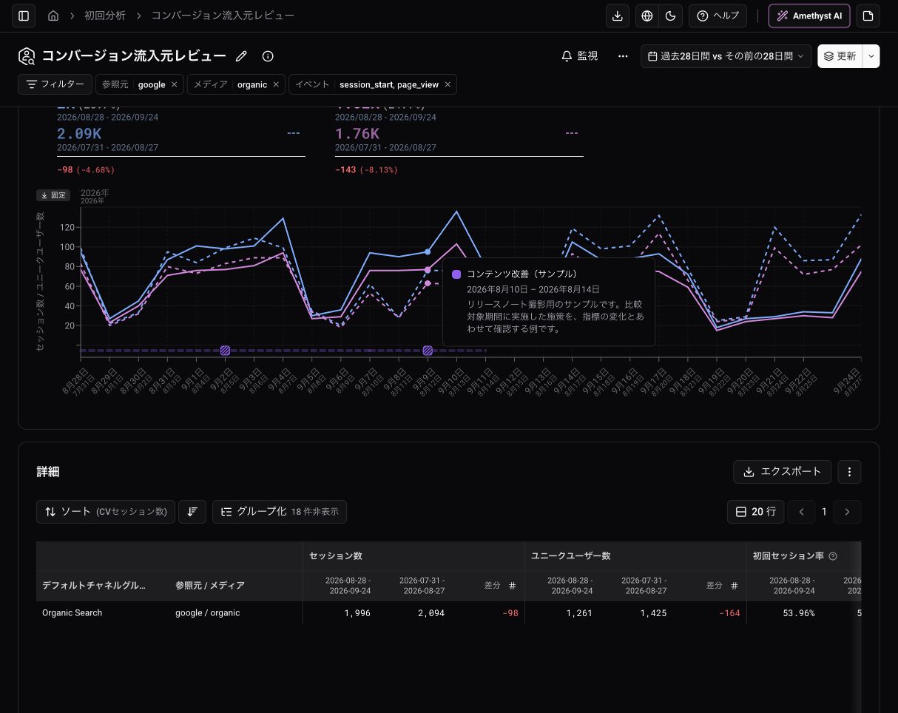
Task: Go to previous table page
Action: pos(801,512)
